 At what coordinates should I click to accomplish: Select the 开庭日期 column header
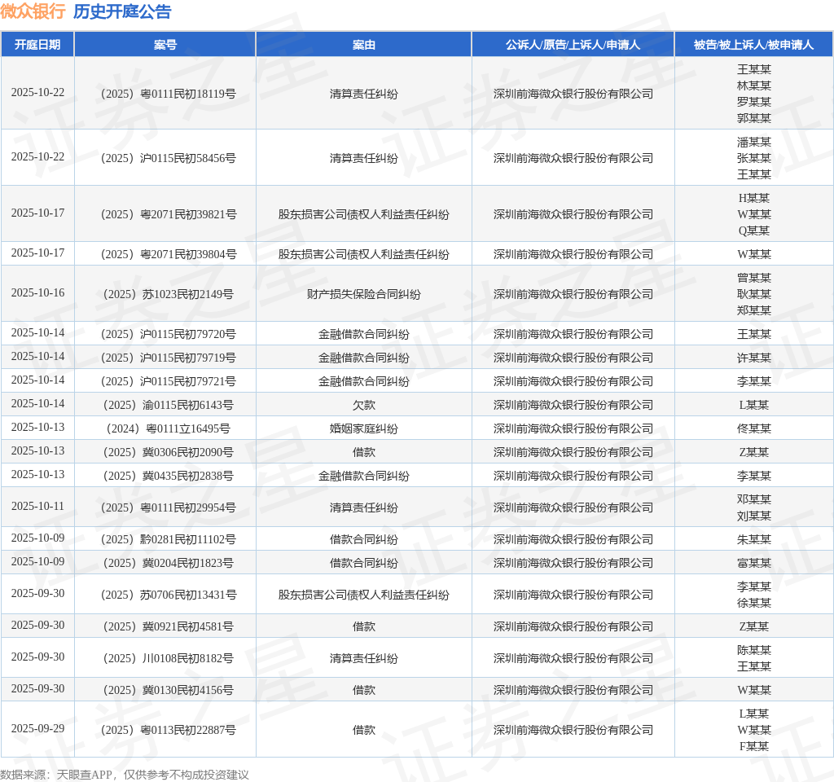click(x=37, y=45)
